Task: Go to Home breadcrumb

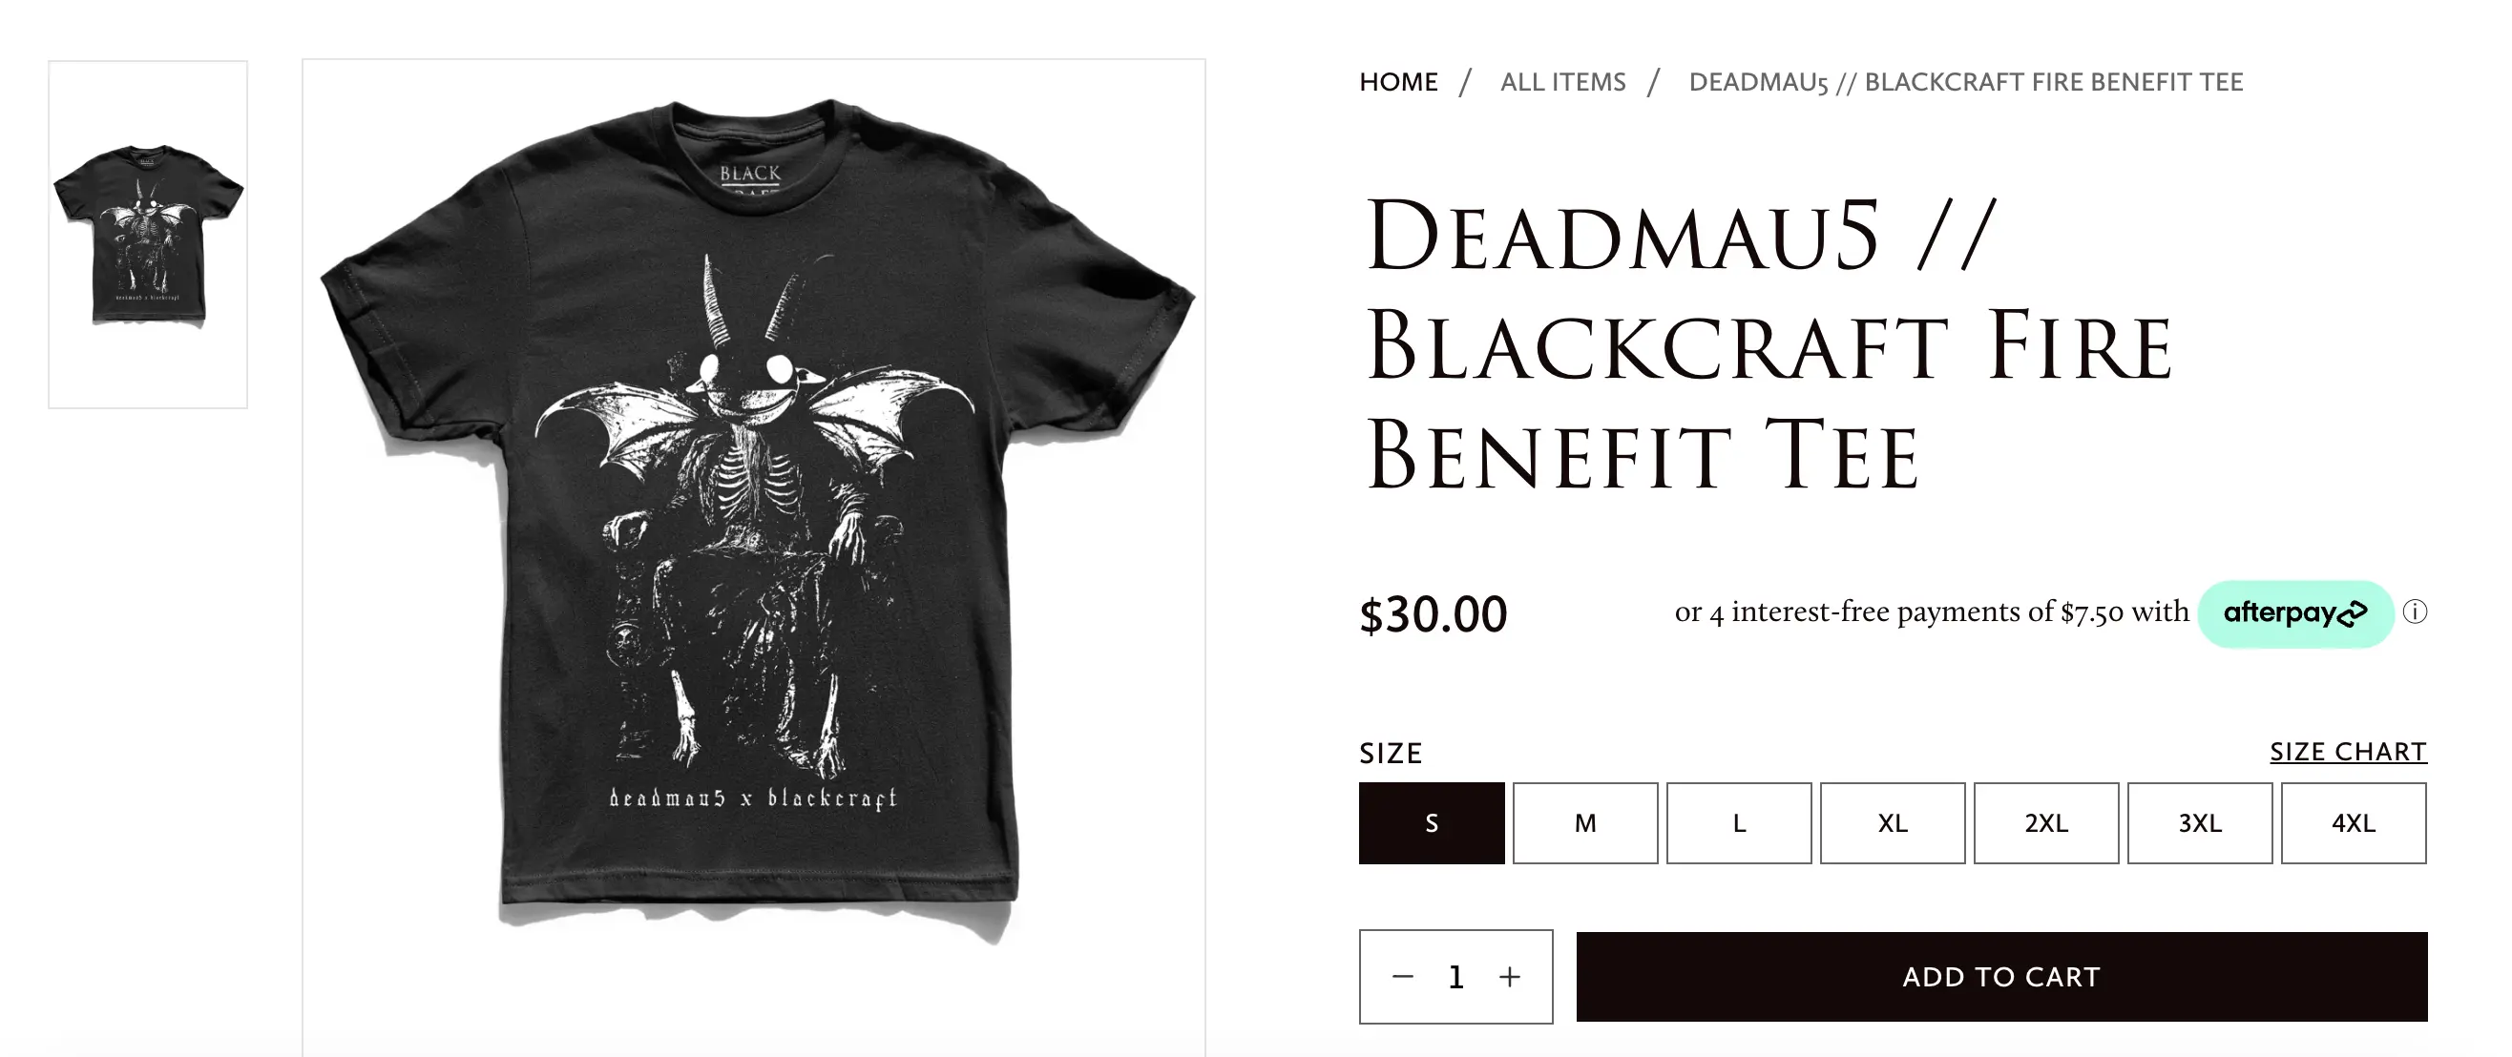Action: click(1398, 82)
